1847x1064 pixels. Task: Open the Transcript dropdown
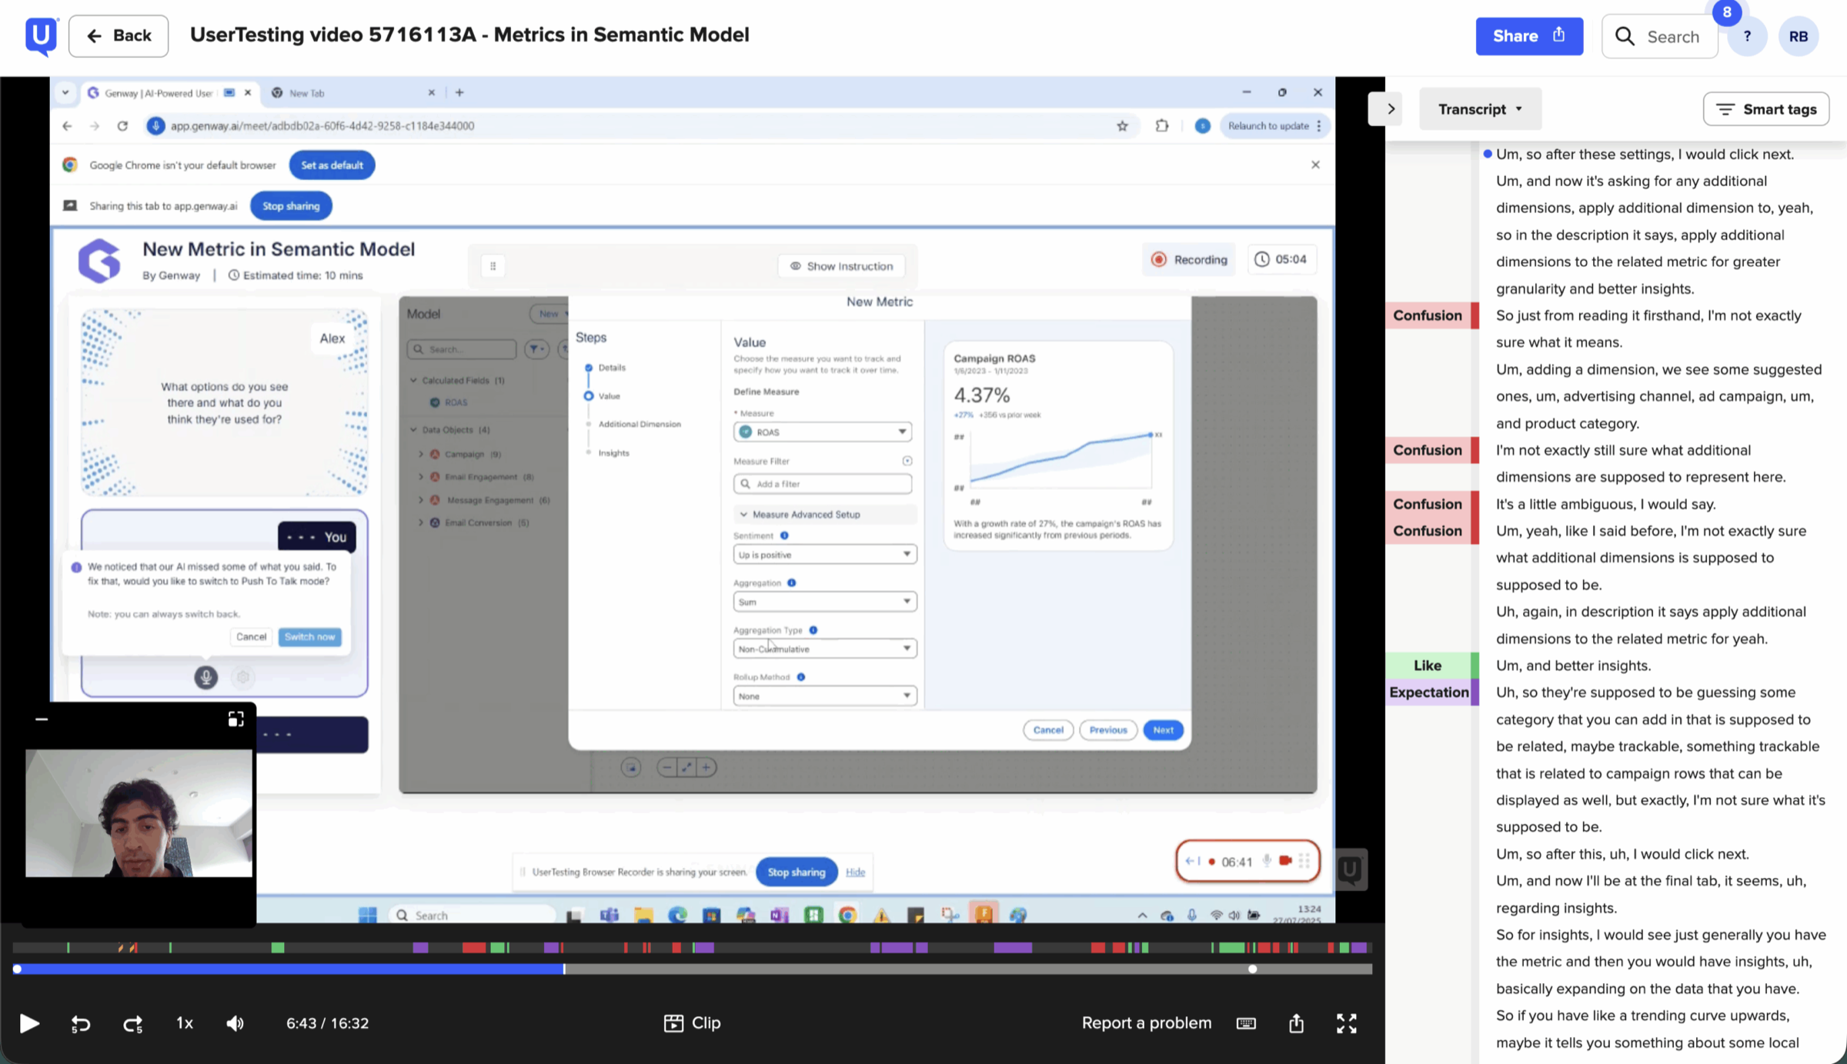point(1481,109)
